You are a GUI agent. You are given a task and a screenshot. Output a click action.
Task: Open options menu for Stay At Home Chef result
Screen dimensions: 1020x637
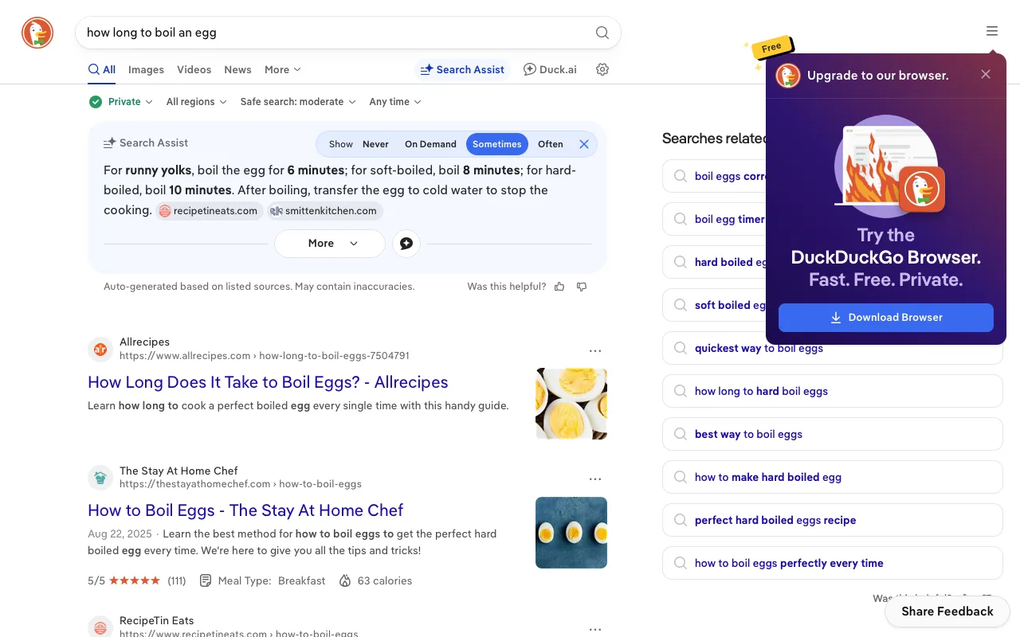tap(595, 479)
